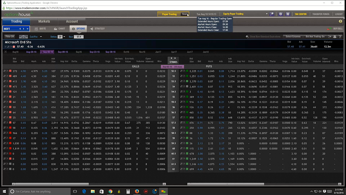Viewport: 346px width, 195px height.
Task: Expand all expirations plus icon beside Aug16
Action: pyautogui.click(x=5, y=52)
